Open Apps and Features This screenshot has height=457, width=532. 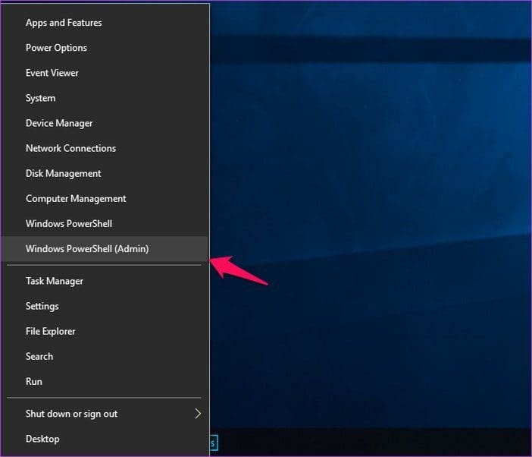pos(105,23)
